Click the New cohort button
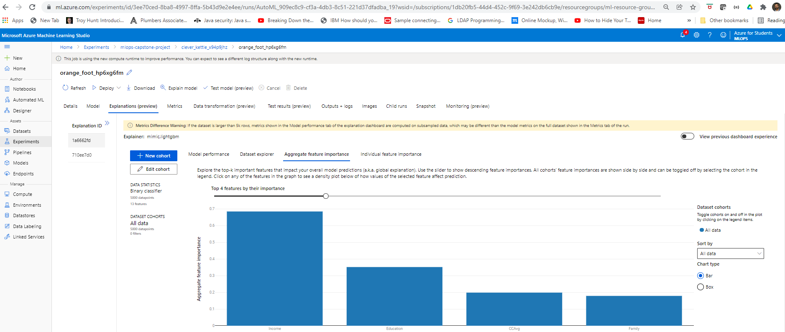This screenshot has width=785, height=332. (153, 156)
